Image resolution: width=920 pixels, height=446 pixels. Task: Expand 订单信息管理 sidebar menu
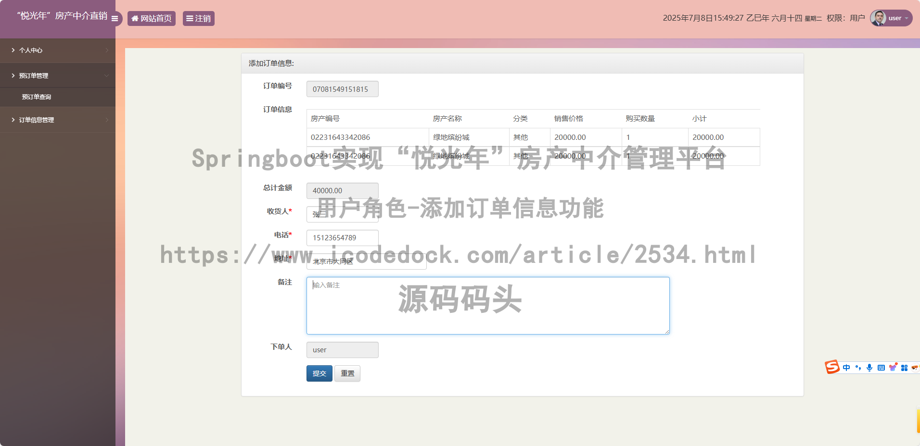[x=58, y=120]
